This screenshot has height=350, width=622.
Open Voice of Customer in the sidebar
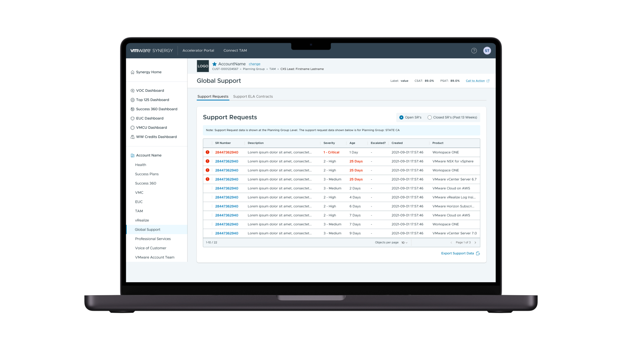[151, 248]
